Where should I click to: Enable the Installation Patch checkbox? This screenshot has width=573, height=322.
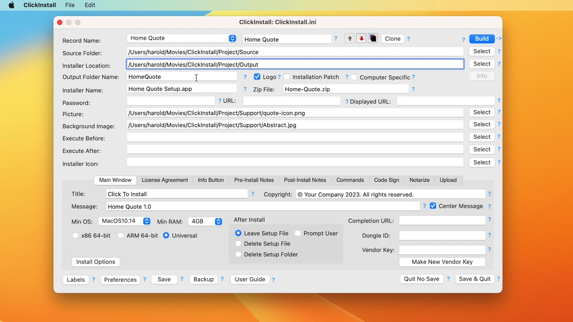tap(287, 77)
